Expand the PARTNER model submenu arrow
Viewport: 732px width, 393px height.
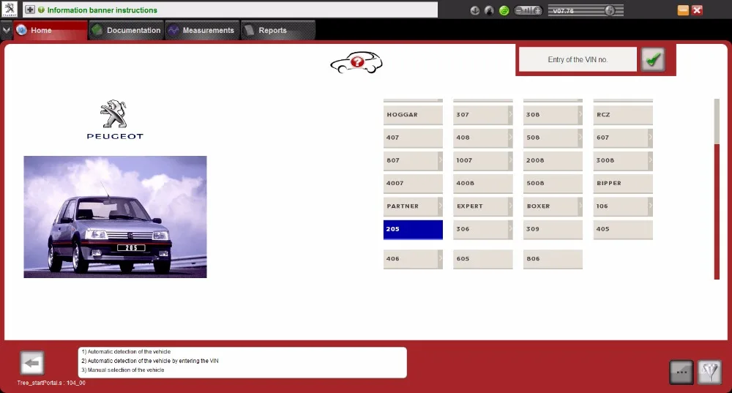tap(440, 206)
